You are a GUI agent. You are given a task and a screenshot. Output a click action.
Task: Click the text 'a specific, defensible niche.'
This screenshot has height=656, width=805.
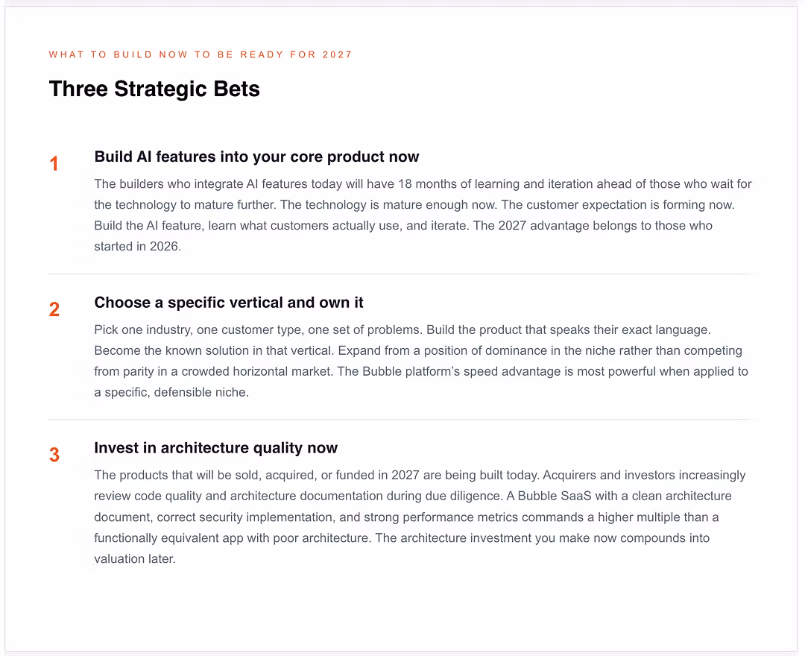pyautogui.click(x=171, y=392)
